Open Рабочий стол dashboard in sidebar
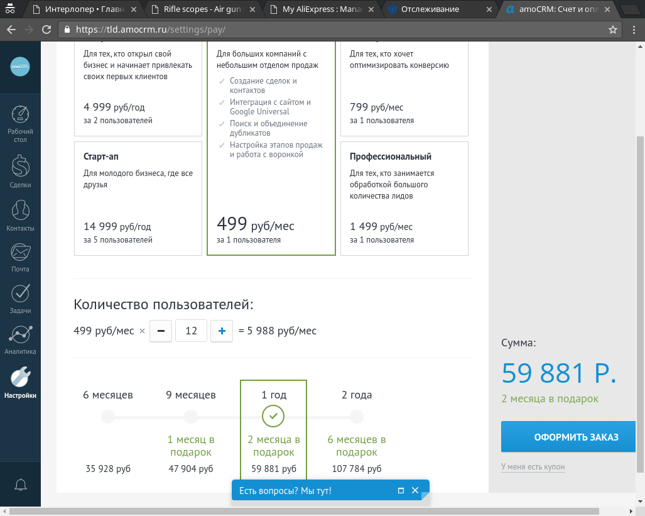Screen dimensions: 645x516 [20, 124]
